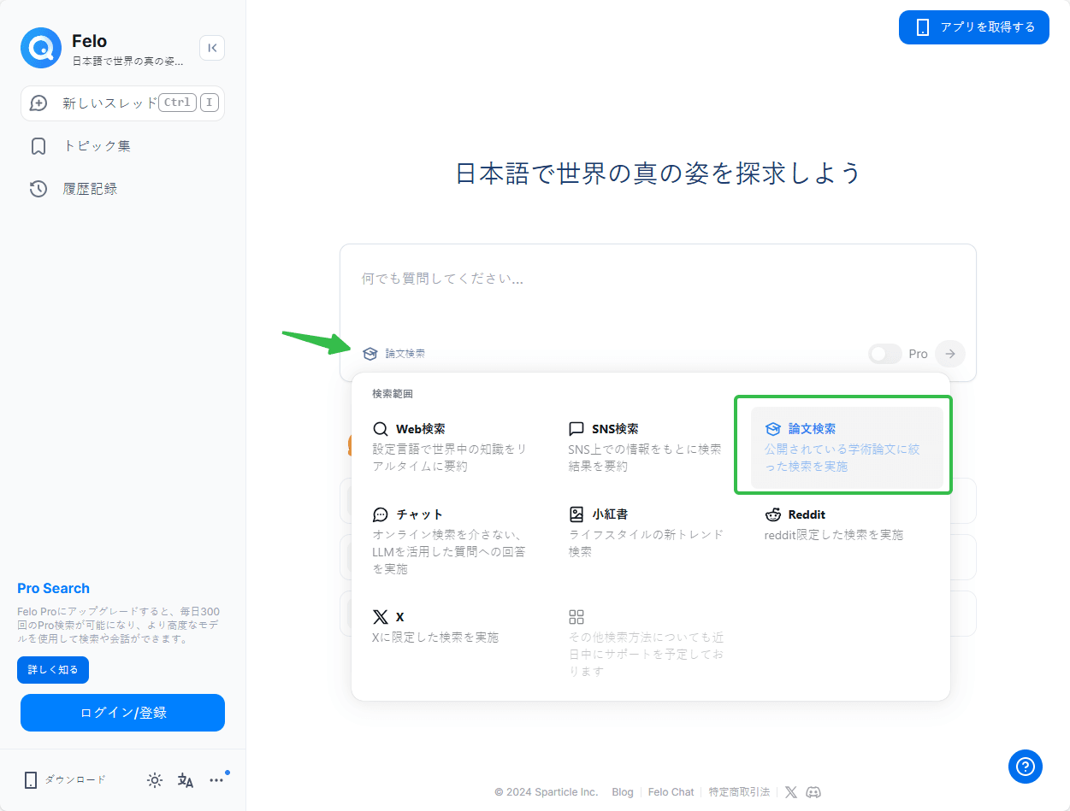Click the © 2024 Sparticle Inc. text
This screenshot has height=811, width=1070.
pyautogui.click(x=547, y=792)
